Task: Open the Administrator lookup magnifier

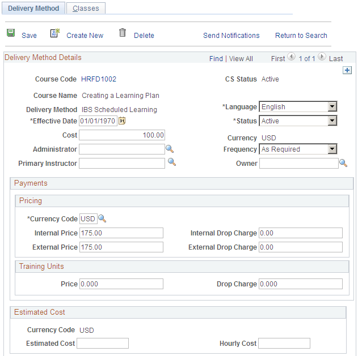Action: [x=170, y=149]
